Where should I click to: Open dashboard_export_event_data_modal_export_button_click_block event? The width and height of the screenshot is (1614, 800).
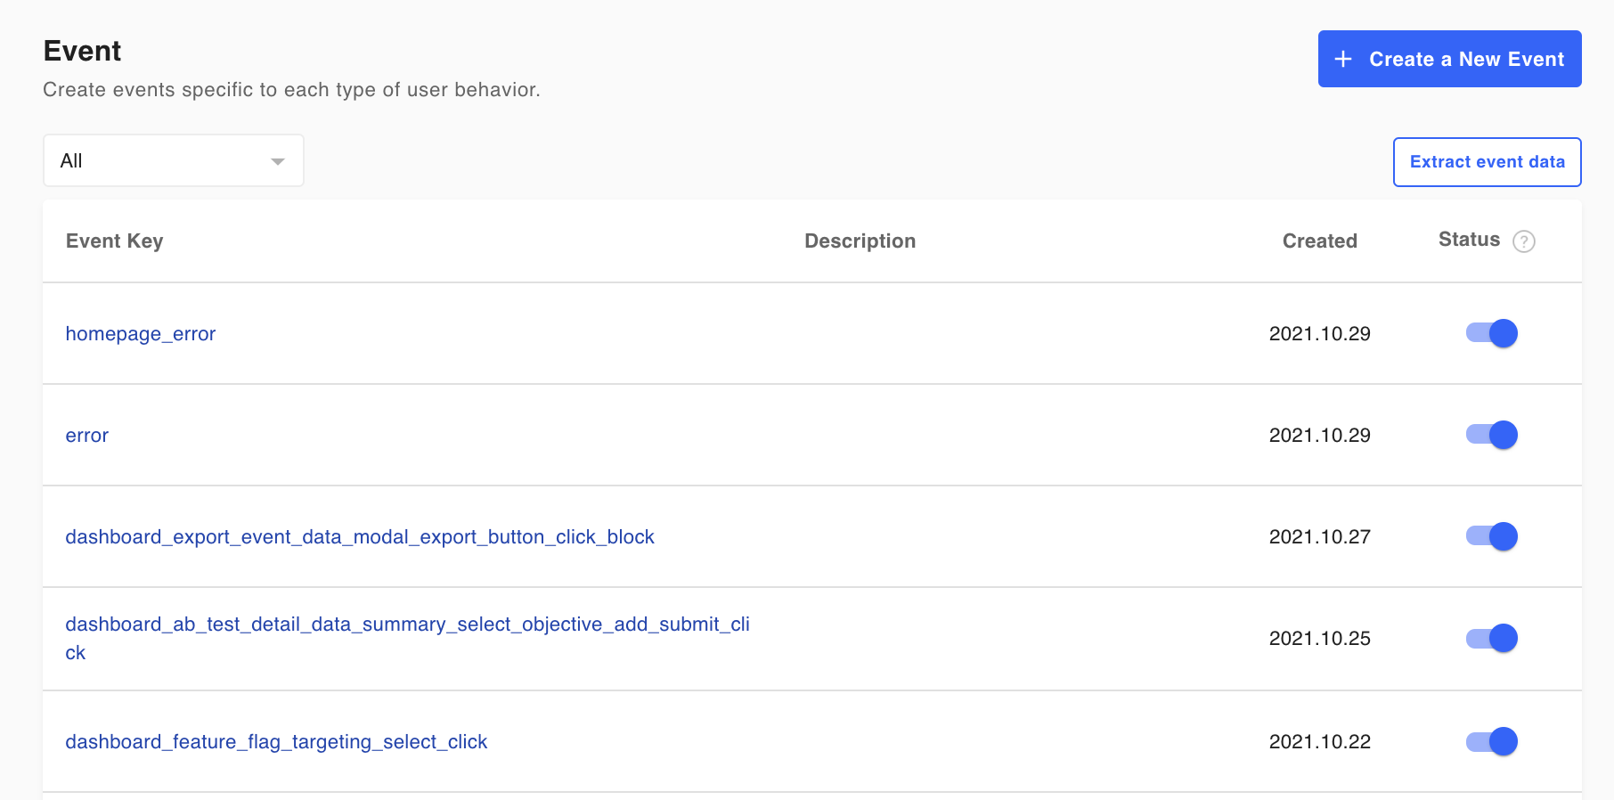coord(360,537)
